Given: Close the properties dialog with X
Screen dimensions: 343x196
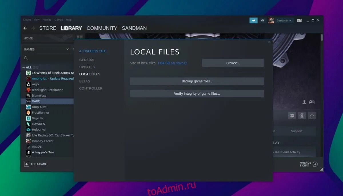Looking at the screenshot, I should [x=269, y=42].
